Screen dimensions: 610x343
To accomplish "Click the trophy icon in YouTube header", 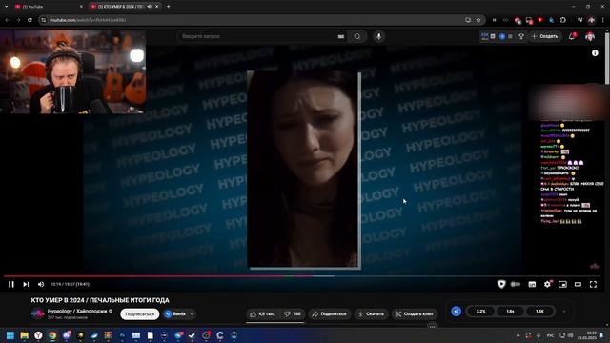I will 521,36.
